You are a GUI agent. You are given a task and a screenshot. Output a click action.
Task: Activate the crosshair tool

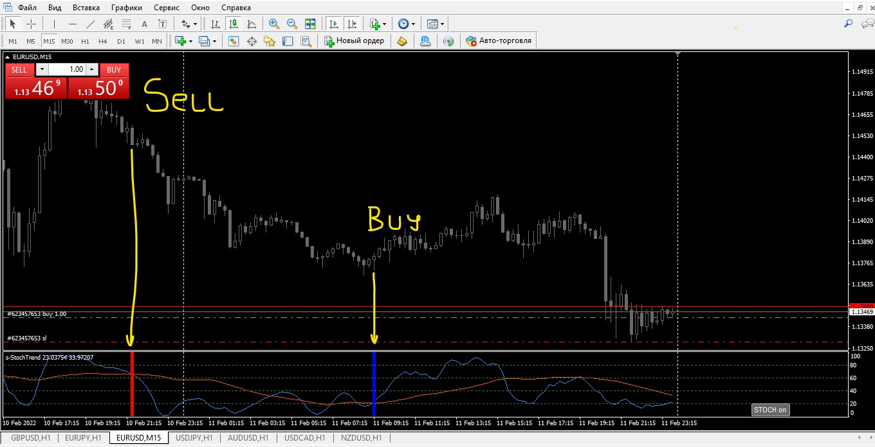[x=30, y=24]
